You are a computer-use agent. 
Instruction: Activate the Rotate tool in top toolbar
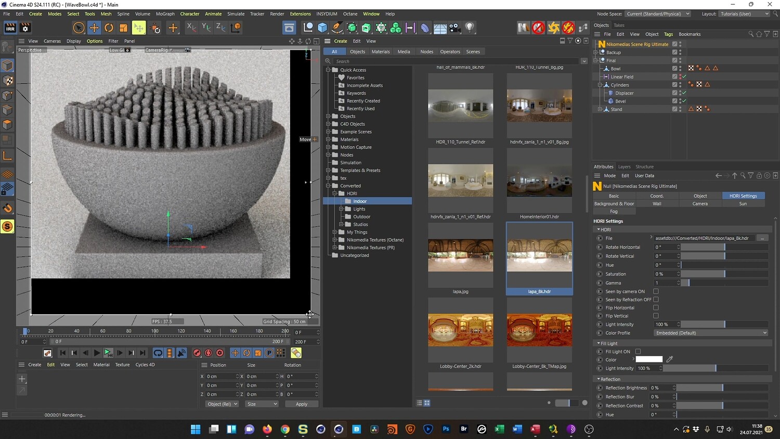click(109, 28)
